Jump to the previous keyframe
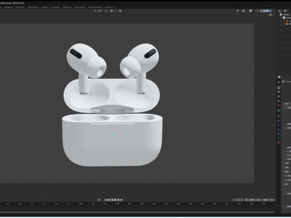Screen dimensions: 291x218 tap(109, 200)
